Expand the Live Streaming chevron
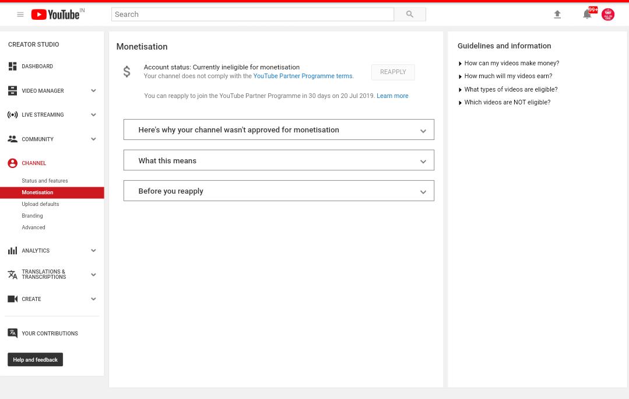Screen dimensions: 629x399 (93, 115)
